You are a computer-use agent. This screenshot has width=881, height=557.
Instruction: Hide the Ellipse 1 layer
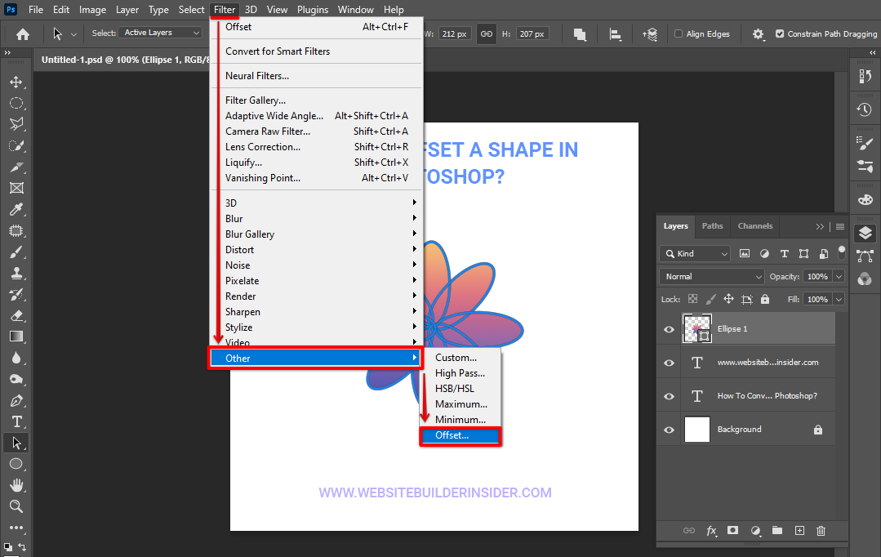(669, 329)
